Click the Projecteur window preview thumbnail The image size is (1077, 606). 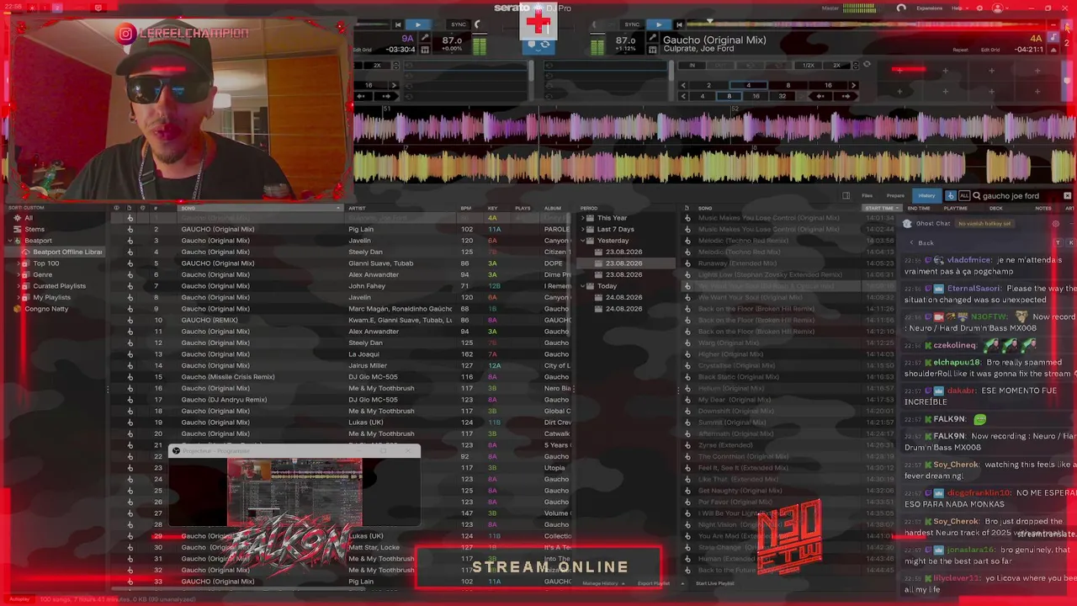(294, 492)
